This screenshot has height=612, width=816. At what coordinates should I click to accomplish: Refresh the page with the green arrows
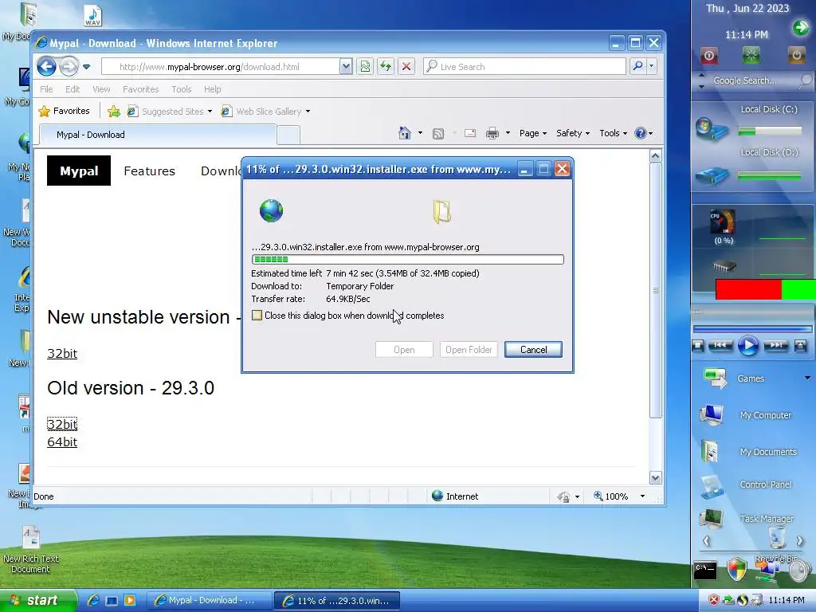click(386, 67)
